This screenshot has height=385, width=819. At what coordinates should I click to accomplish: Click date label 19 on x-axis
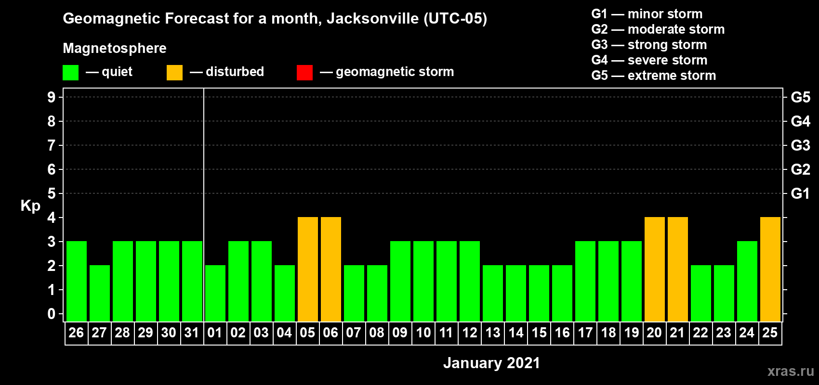click(x=632, y=333)
